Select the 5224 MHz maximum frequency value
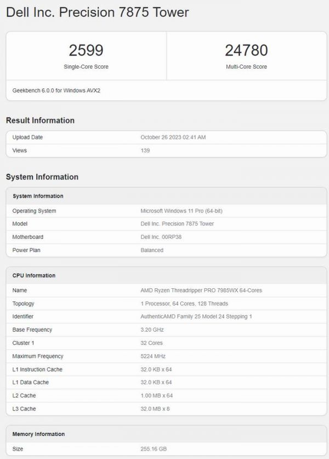The height and width of the screenshot is (459, 329). click(x=152, y=356)
